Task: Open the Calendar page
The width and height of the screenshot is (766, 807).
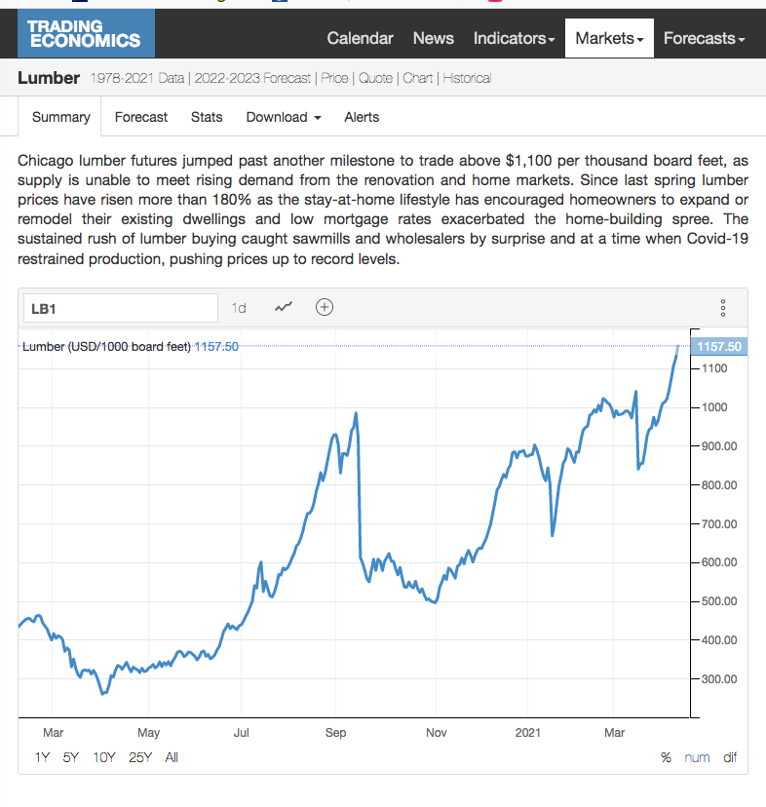Action: pos(360,38)
